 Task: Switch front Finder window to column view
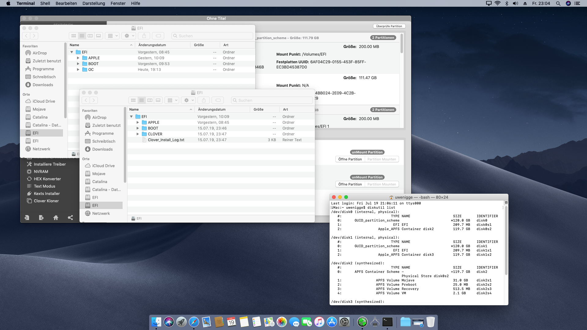(150, 100)
